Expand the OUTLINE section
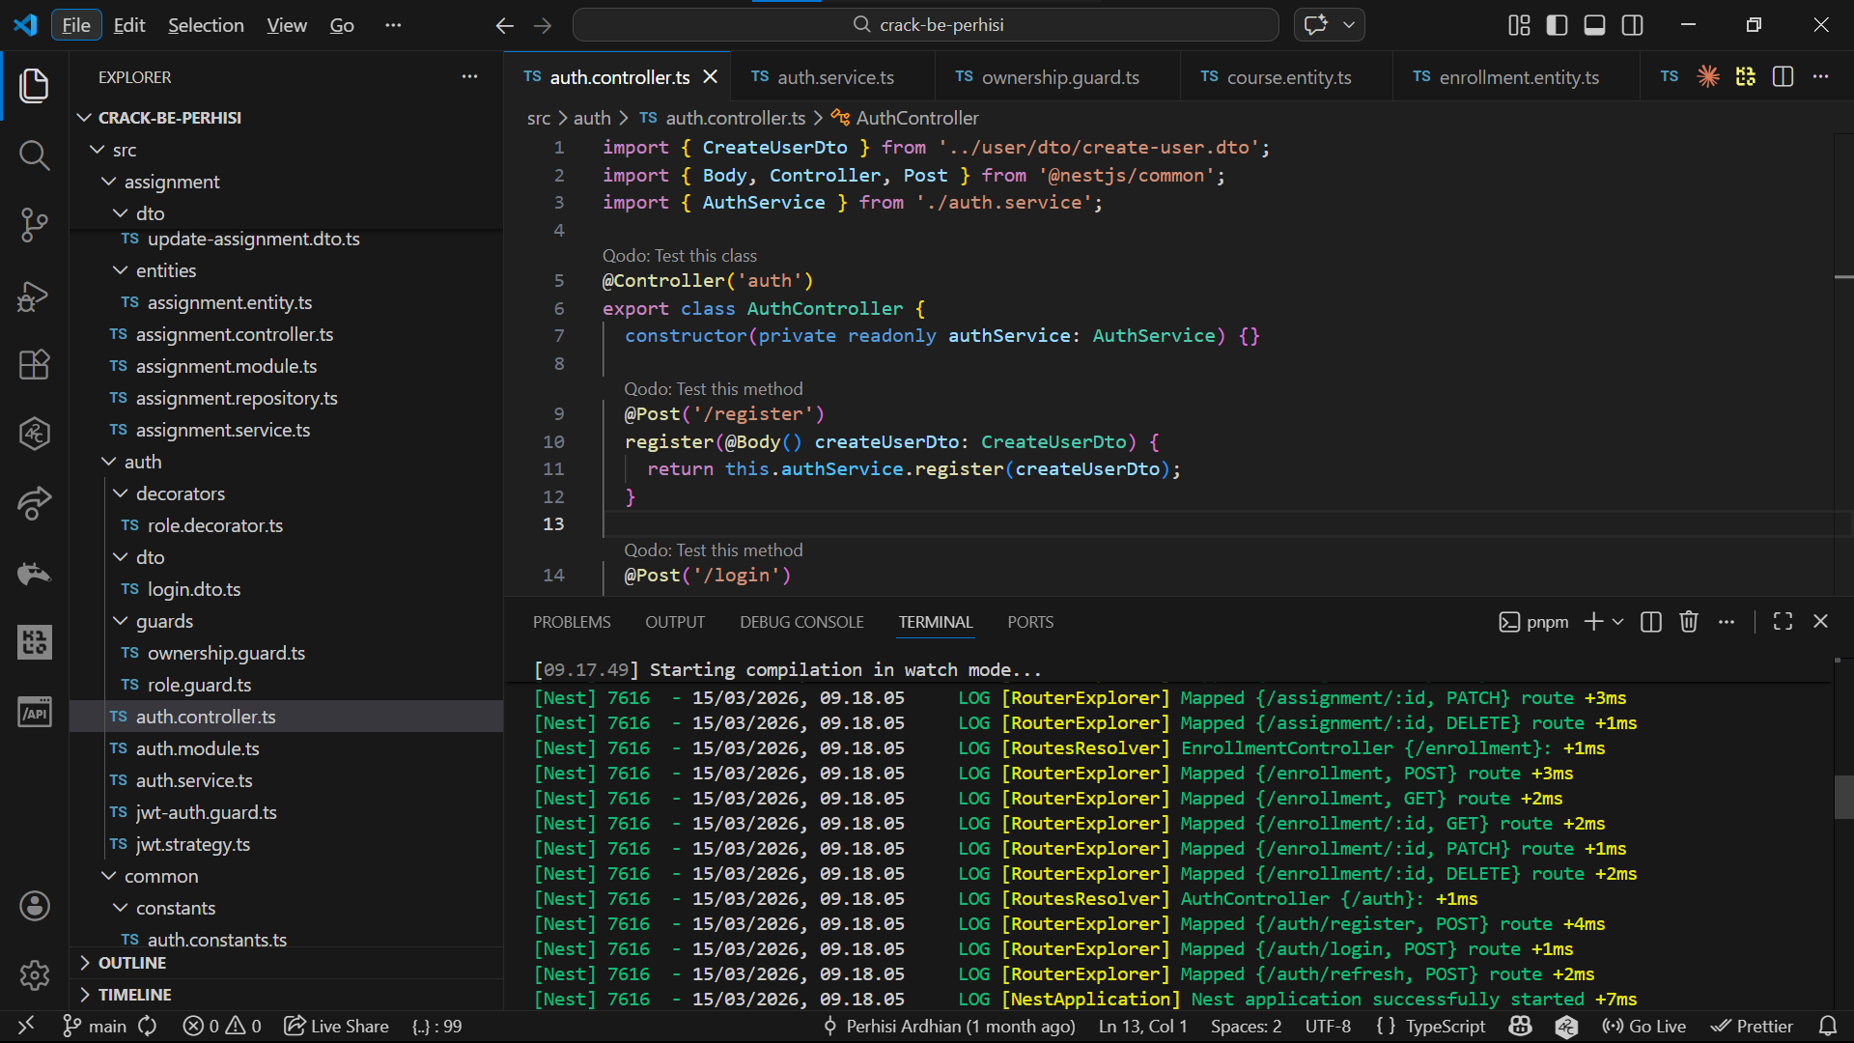Viewport: 1854px width, 1043px height. pyautogui.click(x=132, y=963)
